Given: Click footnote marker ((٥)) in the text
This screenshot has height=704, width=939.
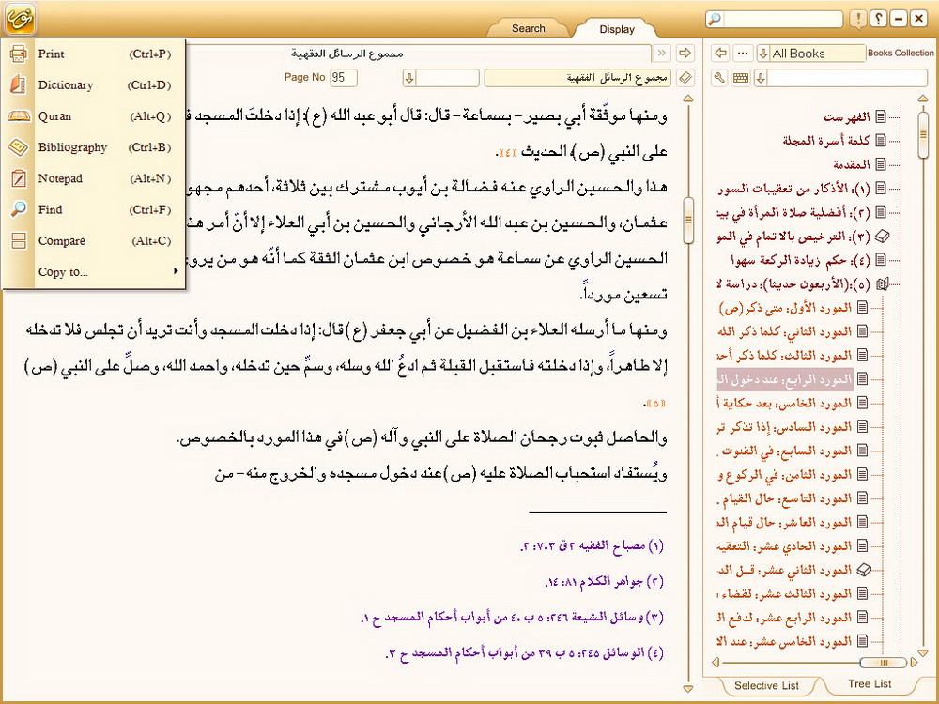Looking at the screenshot, I should point(655,404).
